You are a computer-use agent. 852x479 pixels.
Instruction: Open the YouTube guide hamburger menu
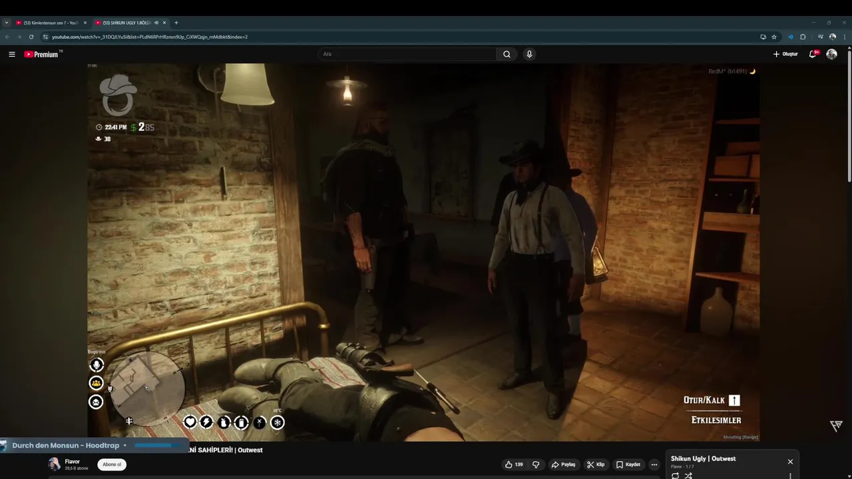[11, 55]
